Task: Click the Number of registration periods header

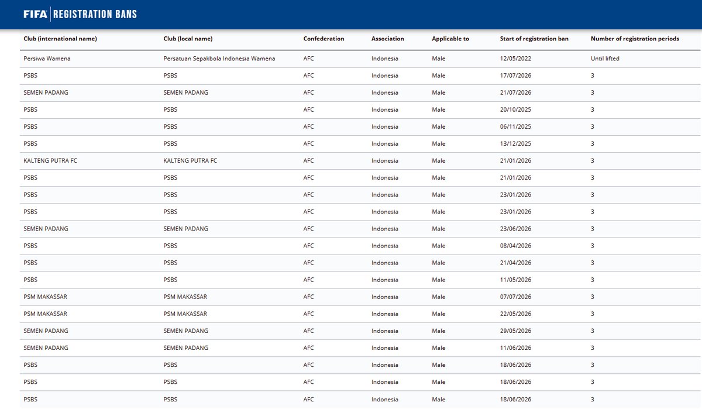Action: coord(635,39)
